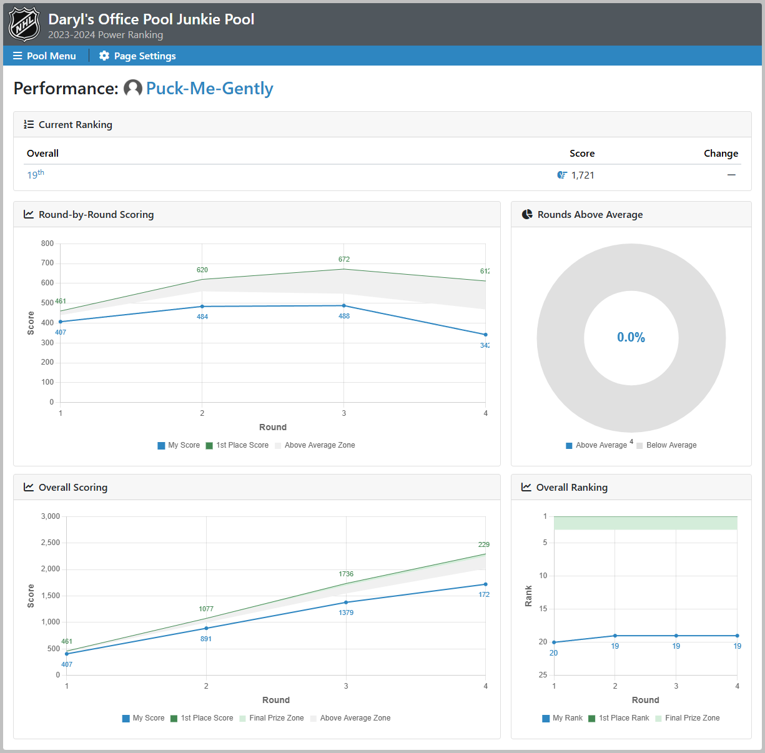Viewport: 765px width, 753px height.
Task: Toggle My Score legend in Overall Scoring chart
Action: pyautogui.click(x=144, y=718)
